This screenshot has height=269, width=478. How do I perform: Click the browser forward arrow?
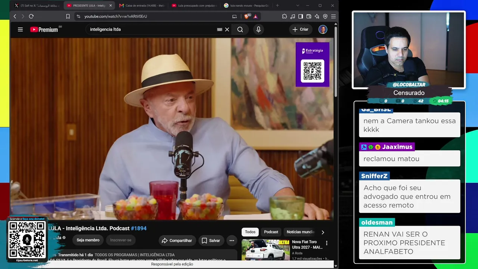coord(23,16)
